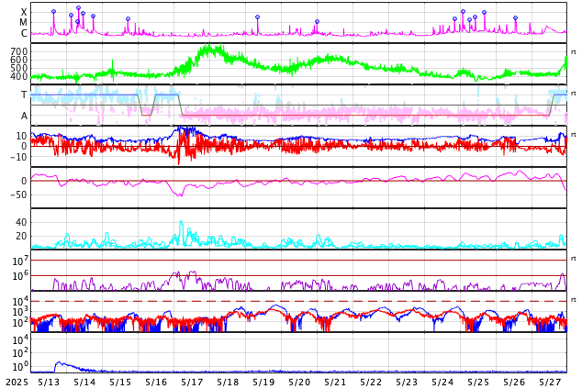Click the flare peak marker on 5/26
This screenshot has width=582, height=389.
(516, 17)
